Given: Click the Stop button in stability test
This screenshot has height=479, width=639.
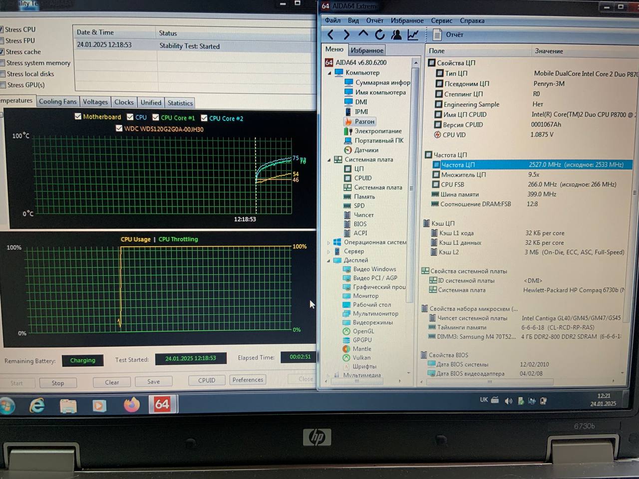Looking at the screenshot, I should (58, 383).
